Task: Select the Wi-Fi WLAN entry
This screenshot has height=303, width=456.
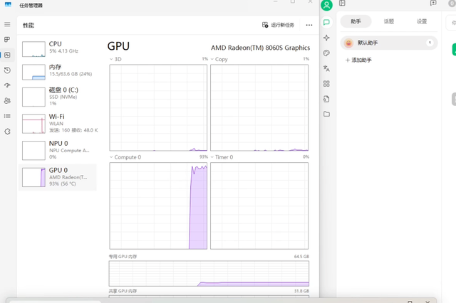Action: 58,123
